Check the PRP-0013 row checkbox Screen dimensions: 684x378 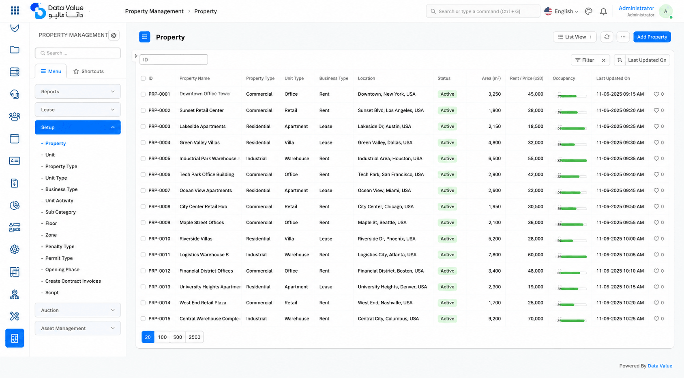pos(143,287)
